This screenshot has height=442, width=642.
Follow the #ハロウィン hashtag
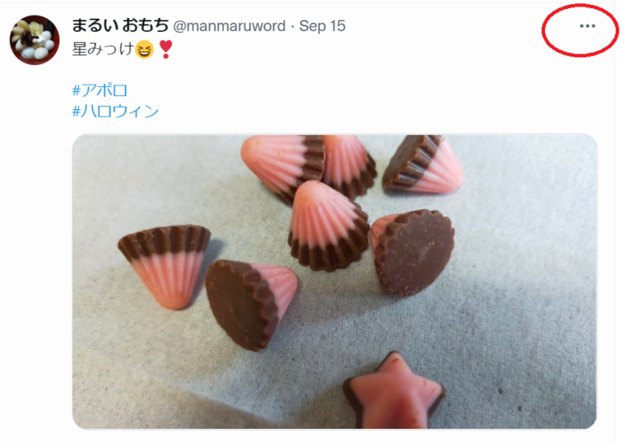point(115,111)
